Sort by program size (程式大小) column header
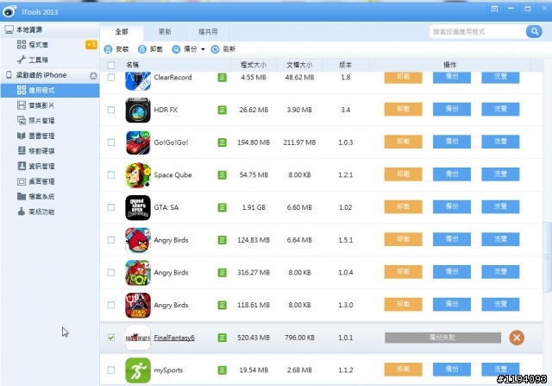 click(x=254, y=66)
